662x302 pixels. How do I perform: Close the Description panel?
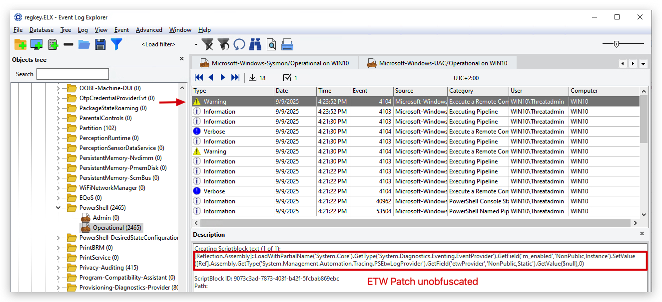[643, 234]
